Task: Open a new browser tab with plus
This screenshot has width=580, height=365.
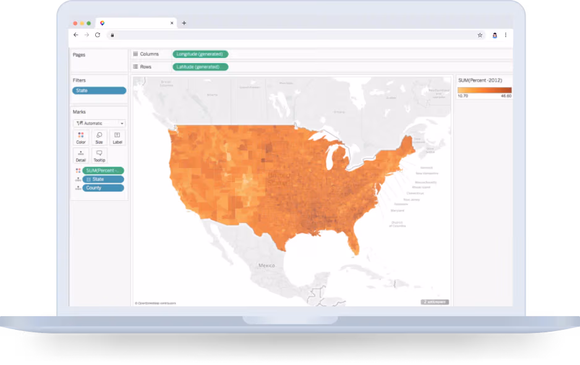Action: [184, 23]
